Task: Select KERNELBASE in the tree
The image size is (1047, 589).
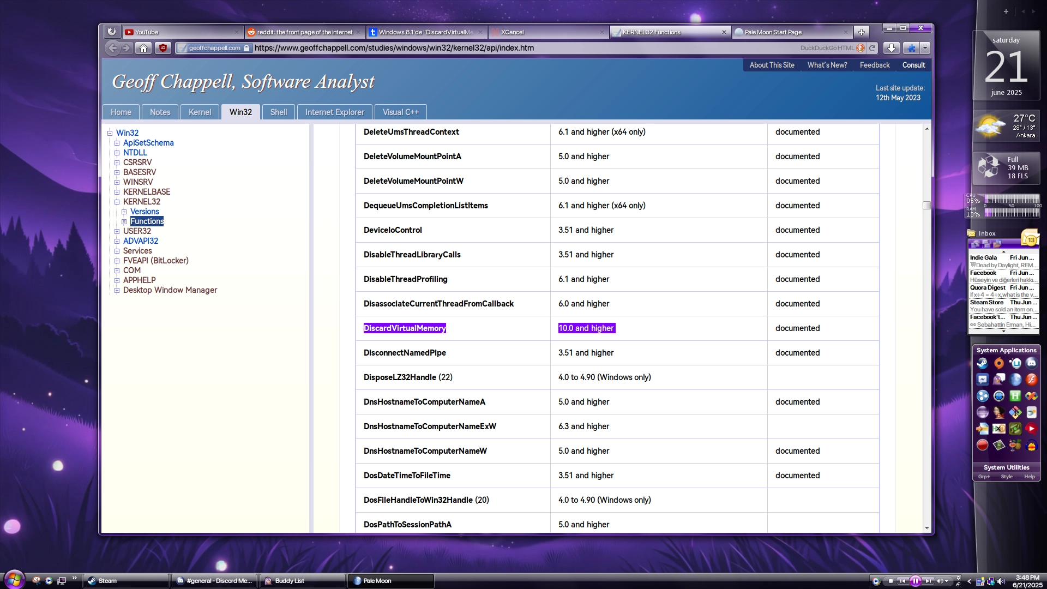Action: [x=147, y=192]
